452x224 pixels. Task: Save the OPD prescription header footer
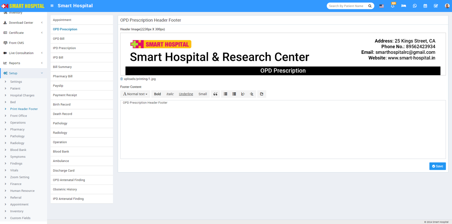(437, 166)
